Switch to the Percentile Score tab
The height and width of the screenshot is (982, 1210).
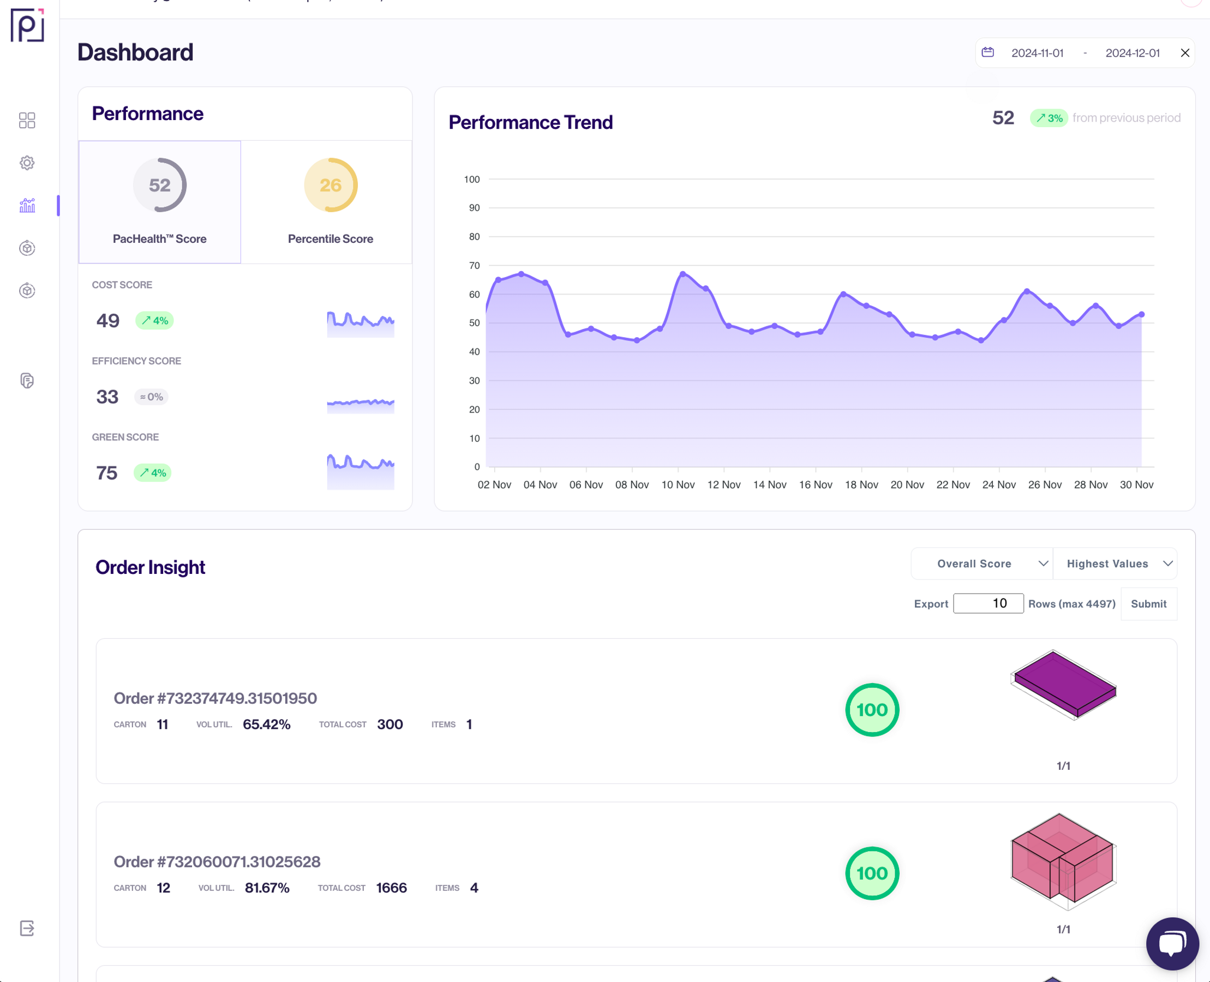tap(331, 202)
